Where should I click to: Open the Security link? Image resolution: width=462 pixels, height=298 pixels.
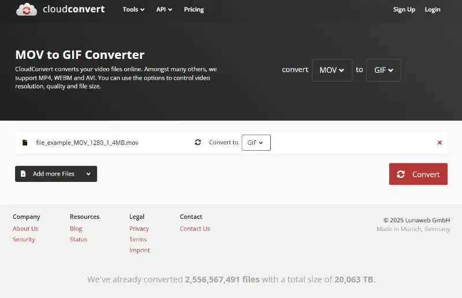tap(24, 239)
